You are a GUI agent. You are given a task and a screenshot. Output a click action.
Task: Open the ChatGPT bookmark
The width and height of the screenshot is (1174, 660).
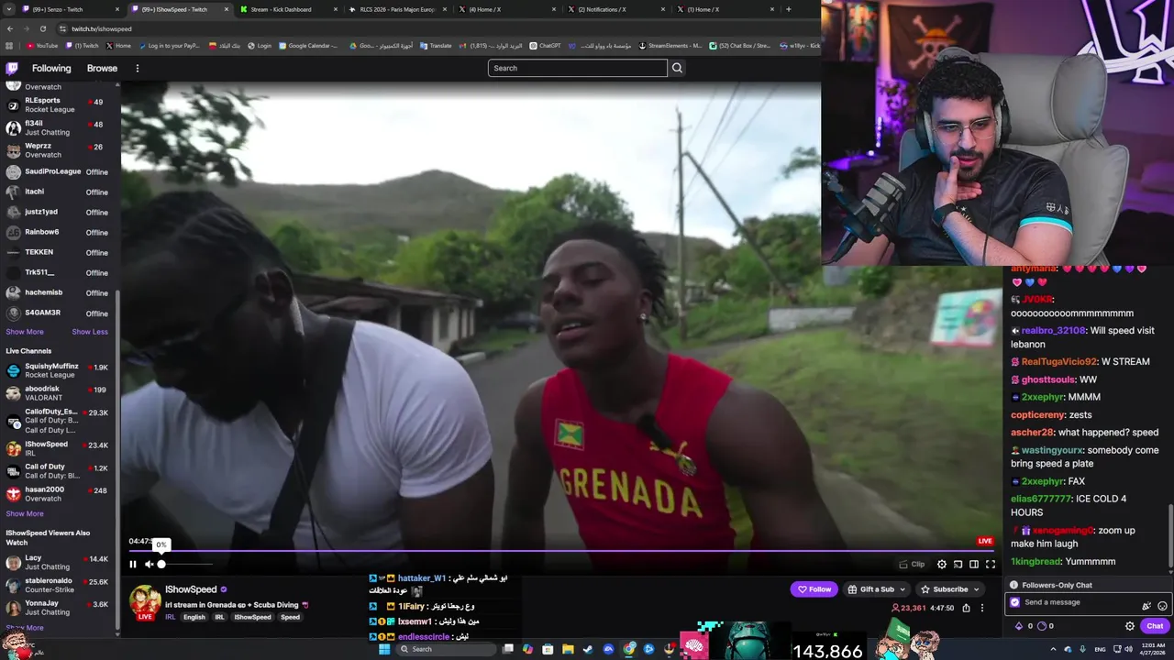click(x=545, y=45)
